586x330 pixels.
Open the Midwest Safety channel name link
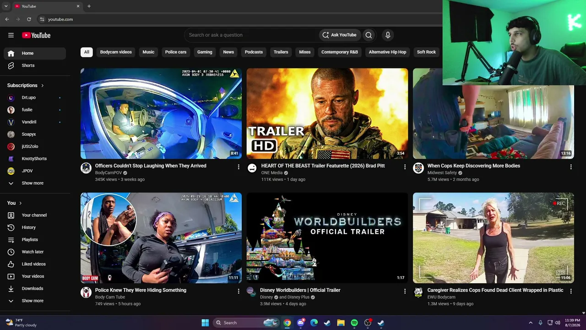442,173
